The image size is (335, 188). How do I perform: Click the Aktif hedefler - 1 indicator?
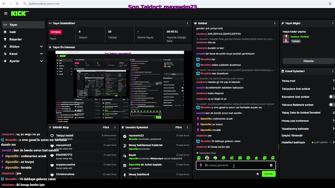click(321, 143)
